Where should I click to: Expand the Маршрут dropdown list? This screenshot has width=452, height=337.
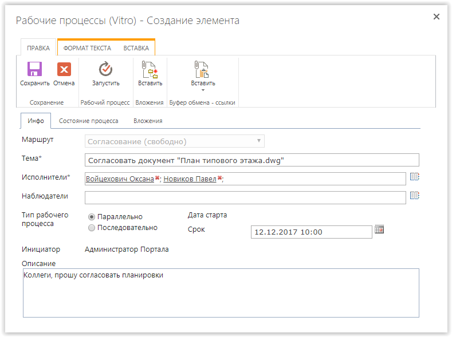258,141
